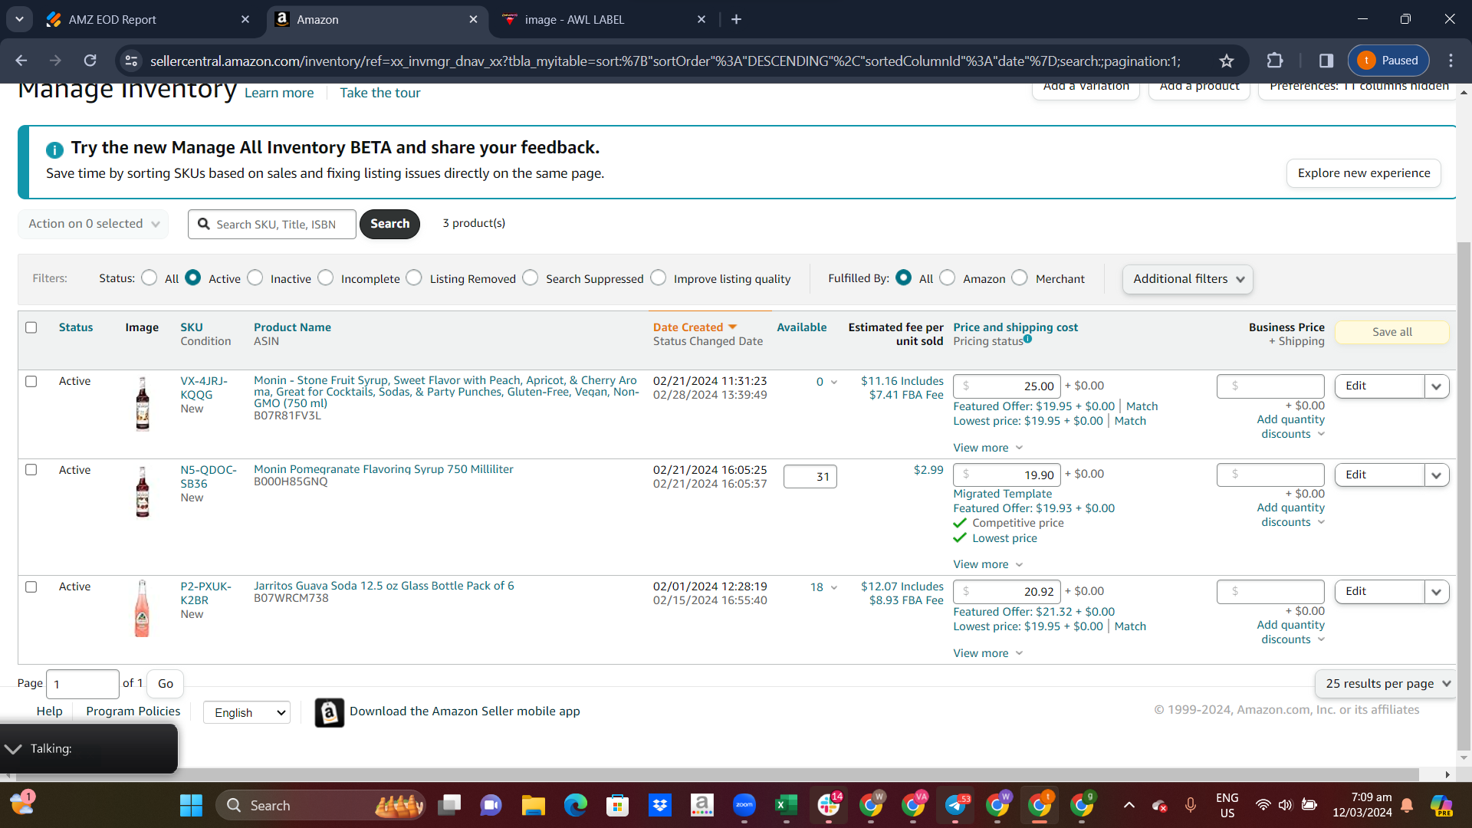Bookmark this page with the star icon
The image size is (1472, 828).
tap(1227, 61)
